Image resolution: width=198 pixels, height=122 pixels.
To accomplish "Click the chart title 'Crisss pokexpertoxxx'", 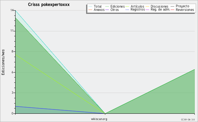I will pos(49,5).
